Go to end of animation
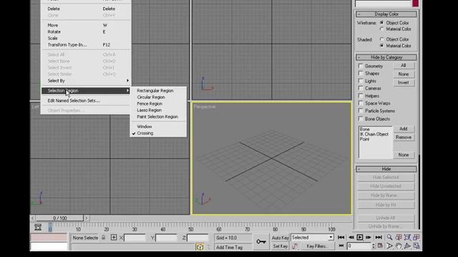 coord(379,238)
